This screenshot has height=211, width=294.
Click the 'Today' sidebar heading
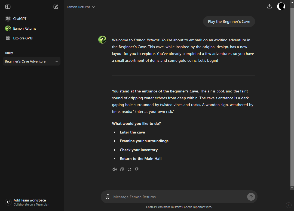[9, 53]
